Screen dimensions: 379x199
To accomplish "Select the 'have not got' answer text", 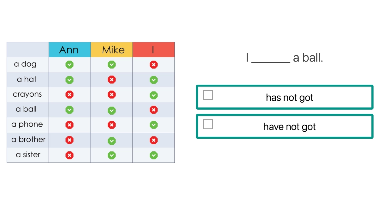I will point(289,127).
